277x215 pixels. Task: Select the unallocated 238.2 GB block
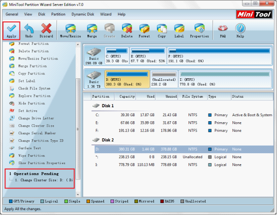tap(164, 79)
